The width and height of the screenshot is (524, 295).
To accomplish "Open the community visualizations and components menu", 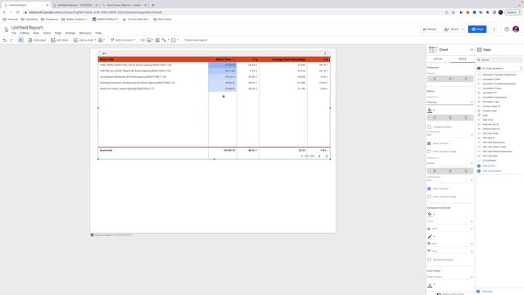I will 102,40.
